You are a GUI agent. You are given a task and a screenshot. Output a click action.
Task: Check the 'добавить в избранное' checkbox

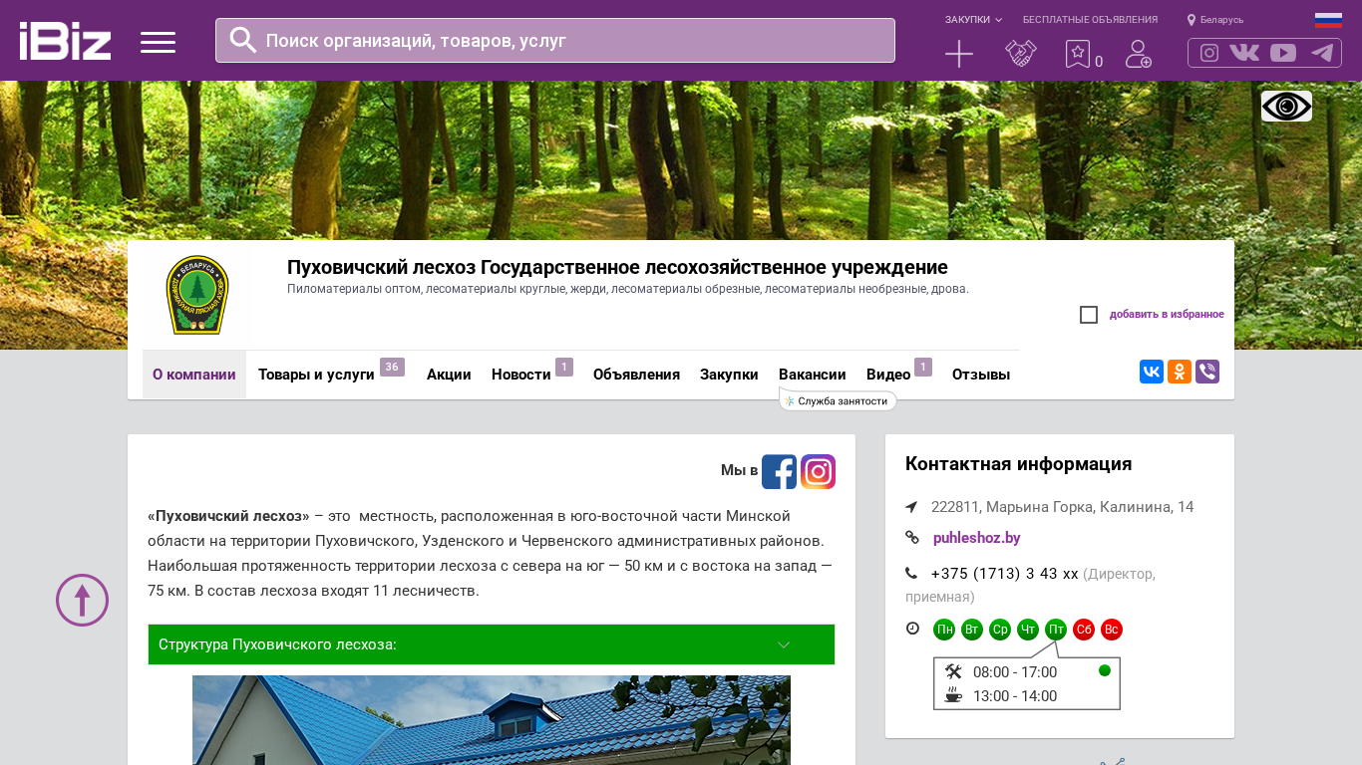pos(1089,315)
